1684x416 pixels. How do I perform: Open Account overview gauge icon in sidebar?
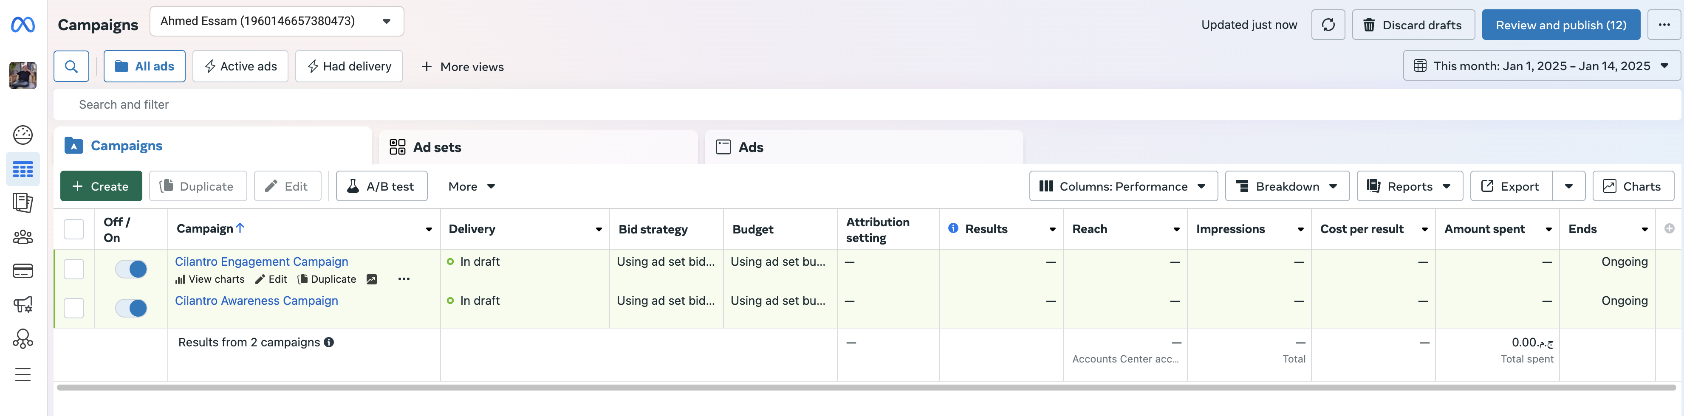point(23,135)
